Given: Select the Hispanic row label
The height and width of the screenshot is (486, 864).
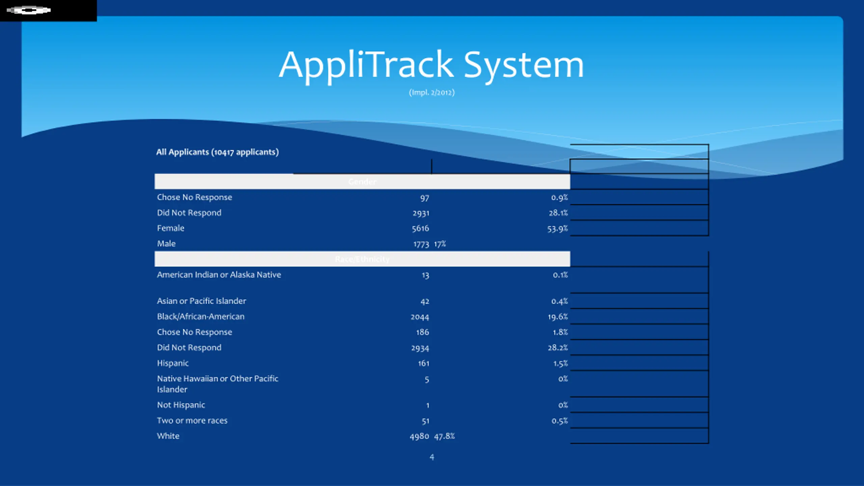Looking at the screenshot, I should click(x=172, y=363).
